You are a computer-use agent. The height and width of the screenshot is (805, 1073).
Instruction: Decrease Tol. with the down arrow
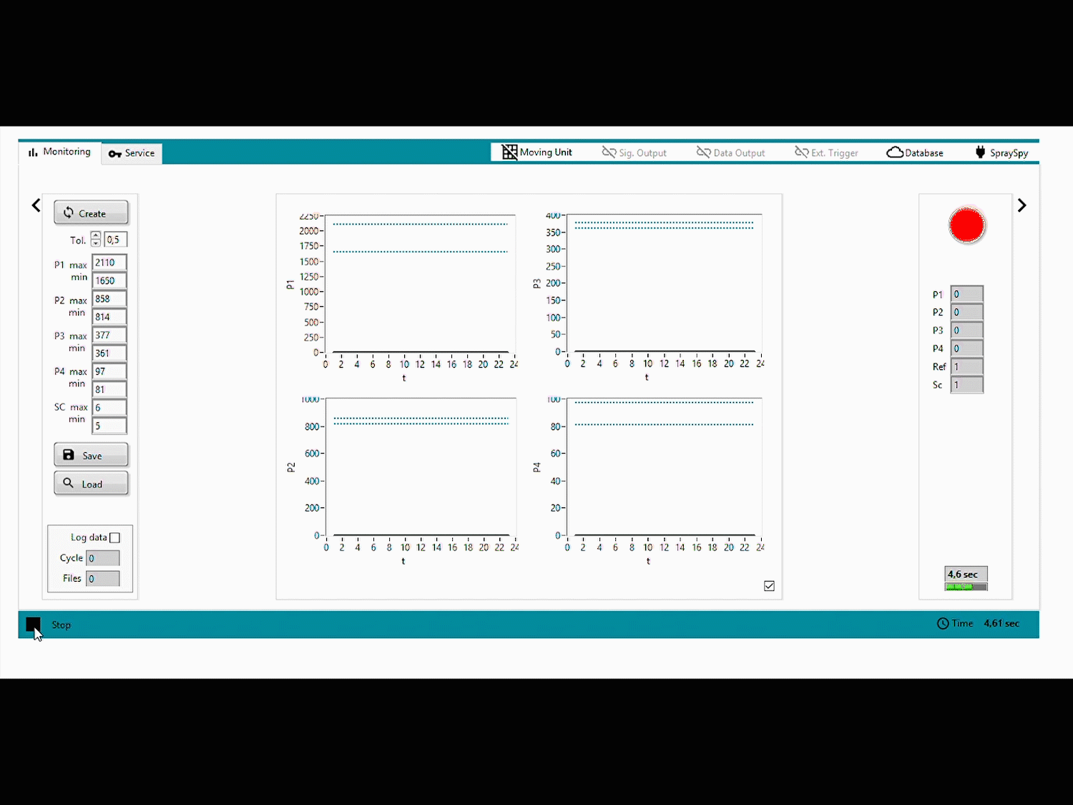[96, 243]
